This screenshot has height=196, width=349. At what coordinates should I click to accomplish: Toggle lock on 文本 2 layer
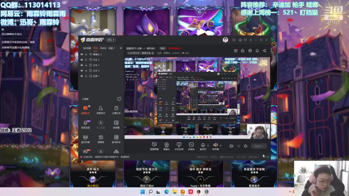[x=86, y=60]
